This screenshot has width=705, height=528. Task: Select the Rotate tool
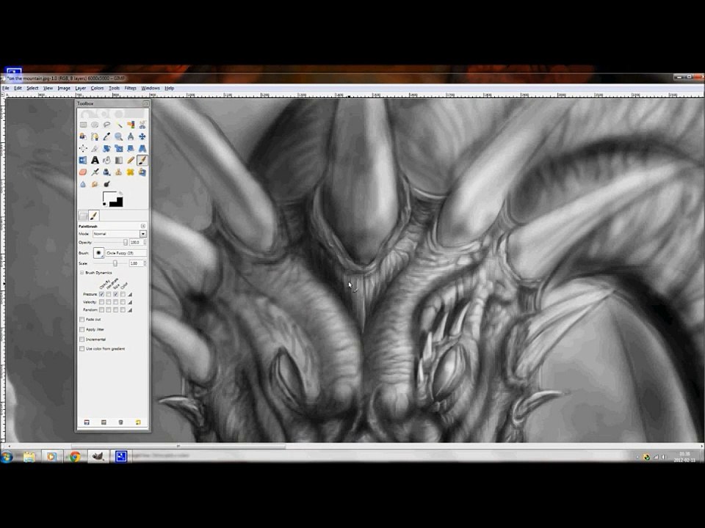pyautogui.click(x=106, y=148)
